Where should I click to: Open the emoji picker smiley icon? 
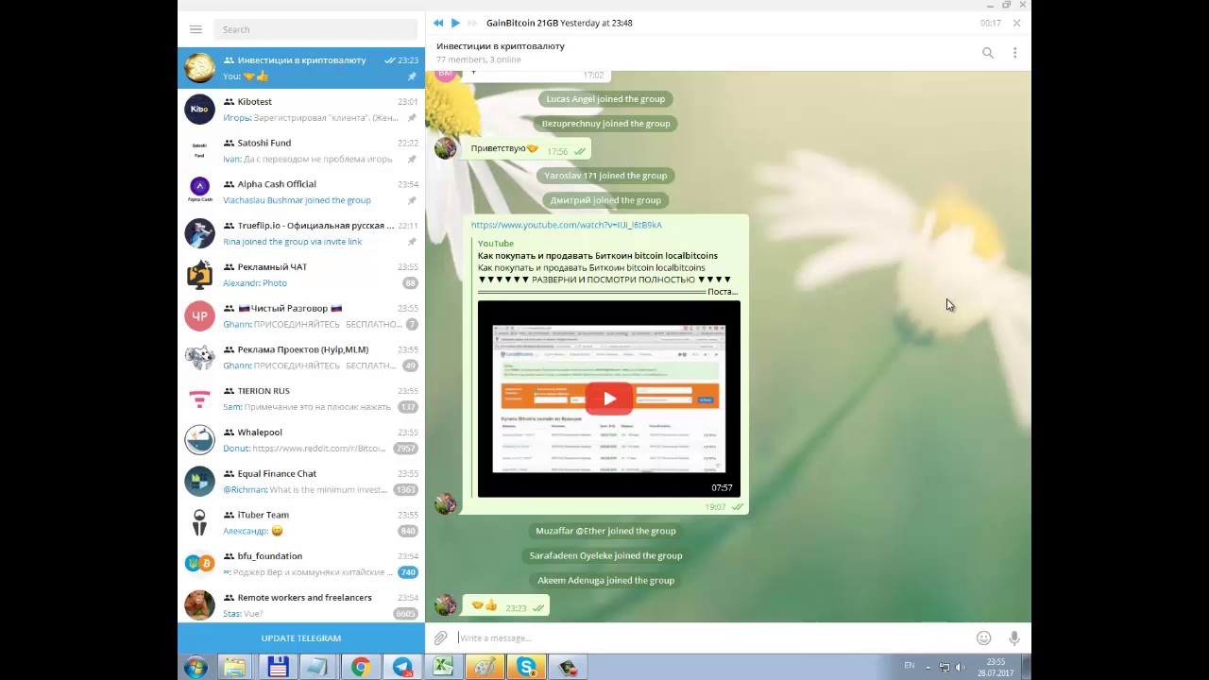pyautogui.click(x=983, y=638)
